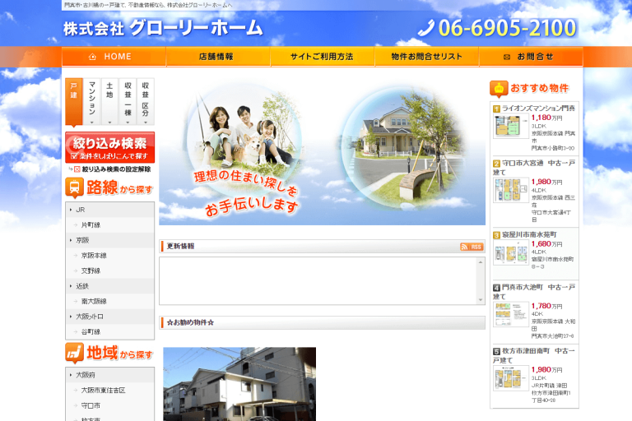Click floor plan thumbnail of ライオンズマンション門真

tap(511, 126)
